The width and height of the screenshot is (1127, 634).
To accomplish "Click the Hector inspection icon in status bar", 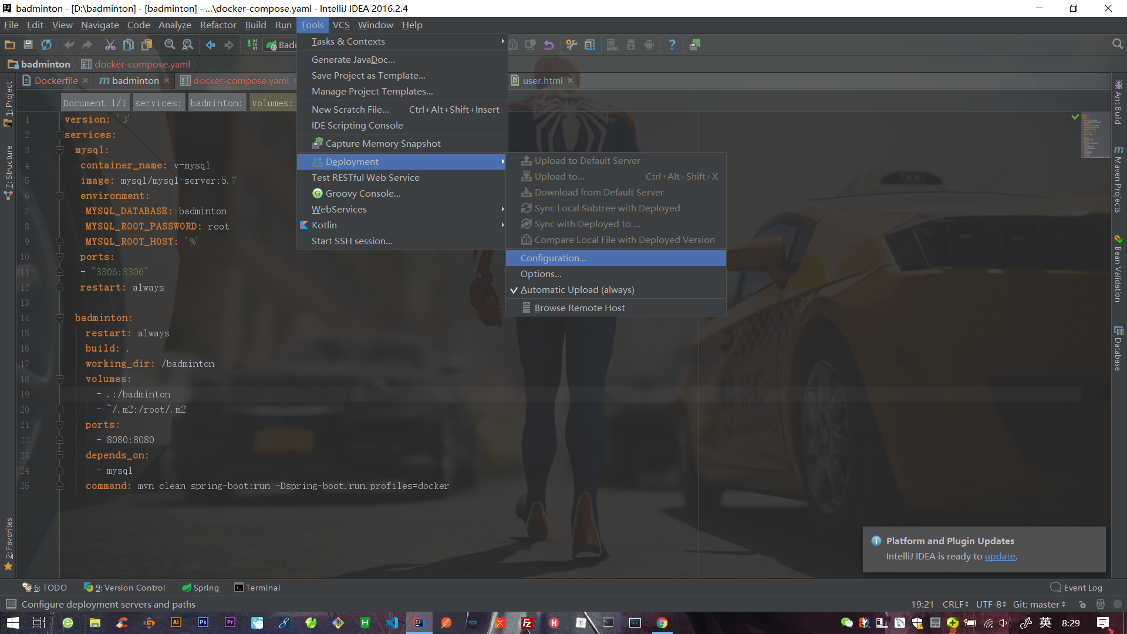I will point(1101,605).
